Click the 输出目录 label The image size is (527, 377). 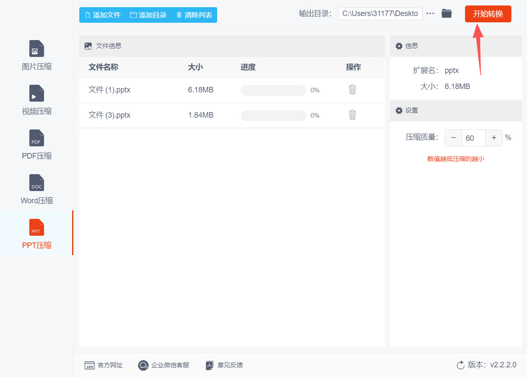[315, 13]
